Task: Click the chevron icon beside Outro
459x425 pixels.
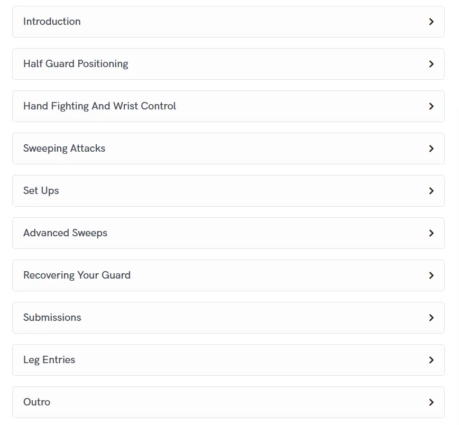Action: tap(432, 402)
